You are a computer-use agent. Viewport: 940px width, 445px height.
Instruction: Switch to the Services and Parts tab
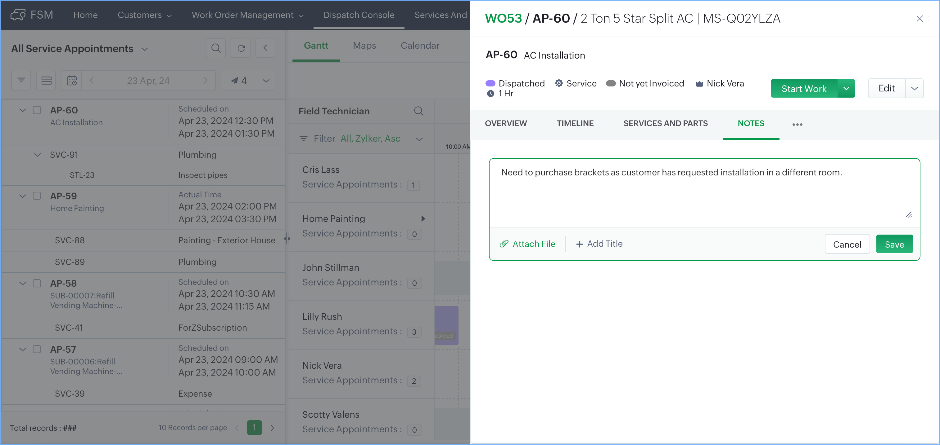(665, 123)
